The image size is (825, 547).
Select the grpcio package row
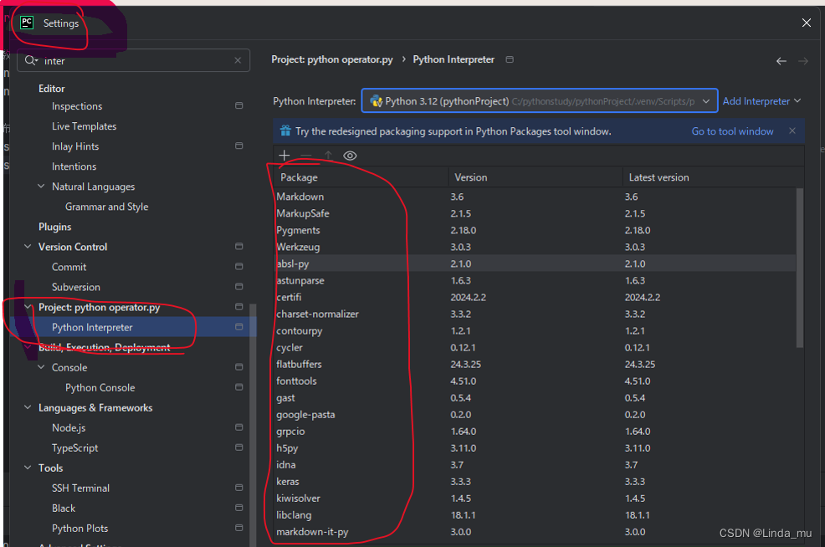click(535, 432)
